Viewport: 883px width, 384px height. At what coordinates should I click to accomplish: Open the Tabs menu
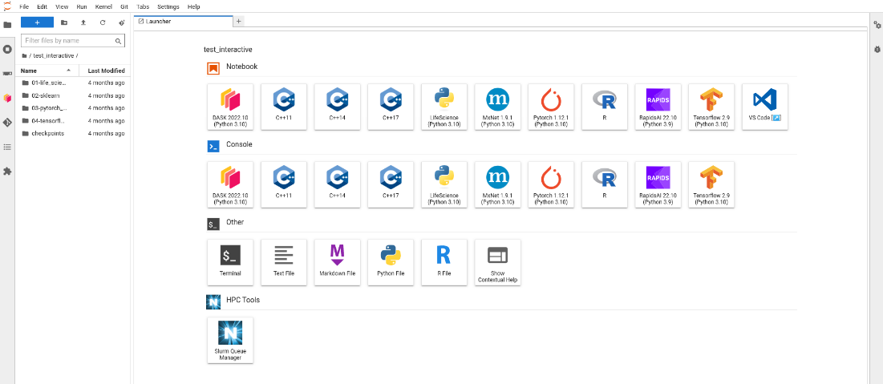(x=143, y=6)
